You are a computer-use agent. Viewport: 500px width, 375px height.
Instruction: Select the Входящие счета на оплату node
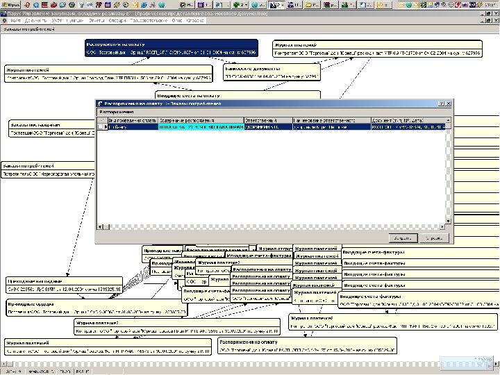pyautogui.click(x=237, y=95)
